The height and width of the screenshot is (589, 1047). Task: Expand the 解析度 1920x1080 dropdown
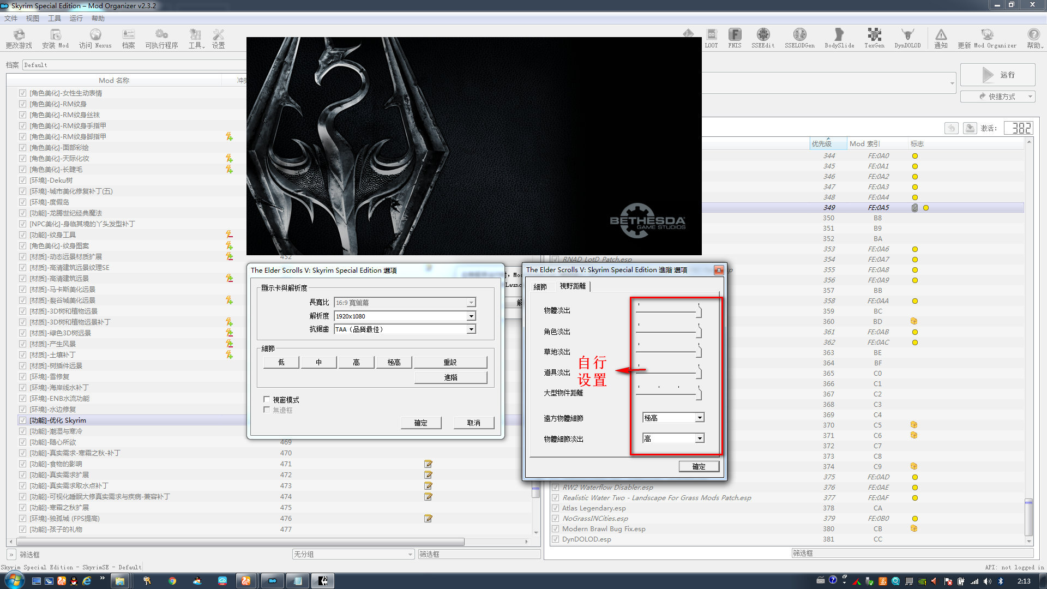click(471, 316)
